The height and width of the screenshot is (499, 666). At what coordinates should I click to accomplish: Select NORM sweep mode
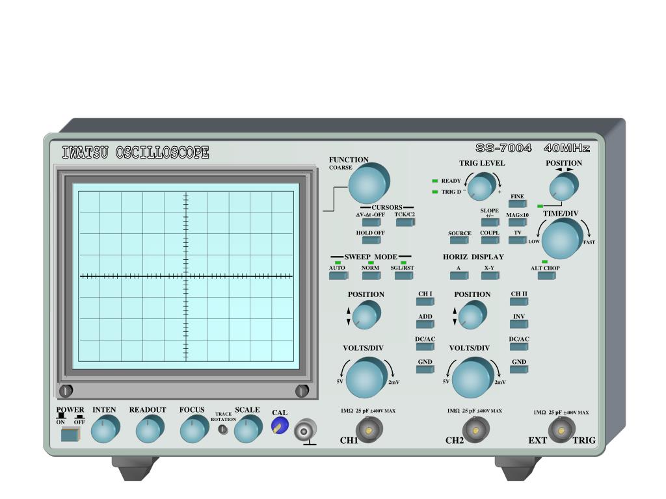[x=371, y=275]
